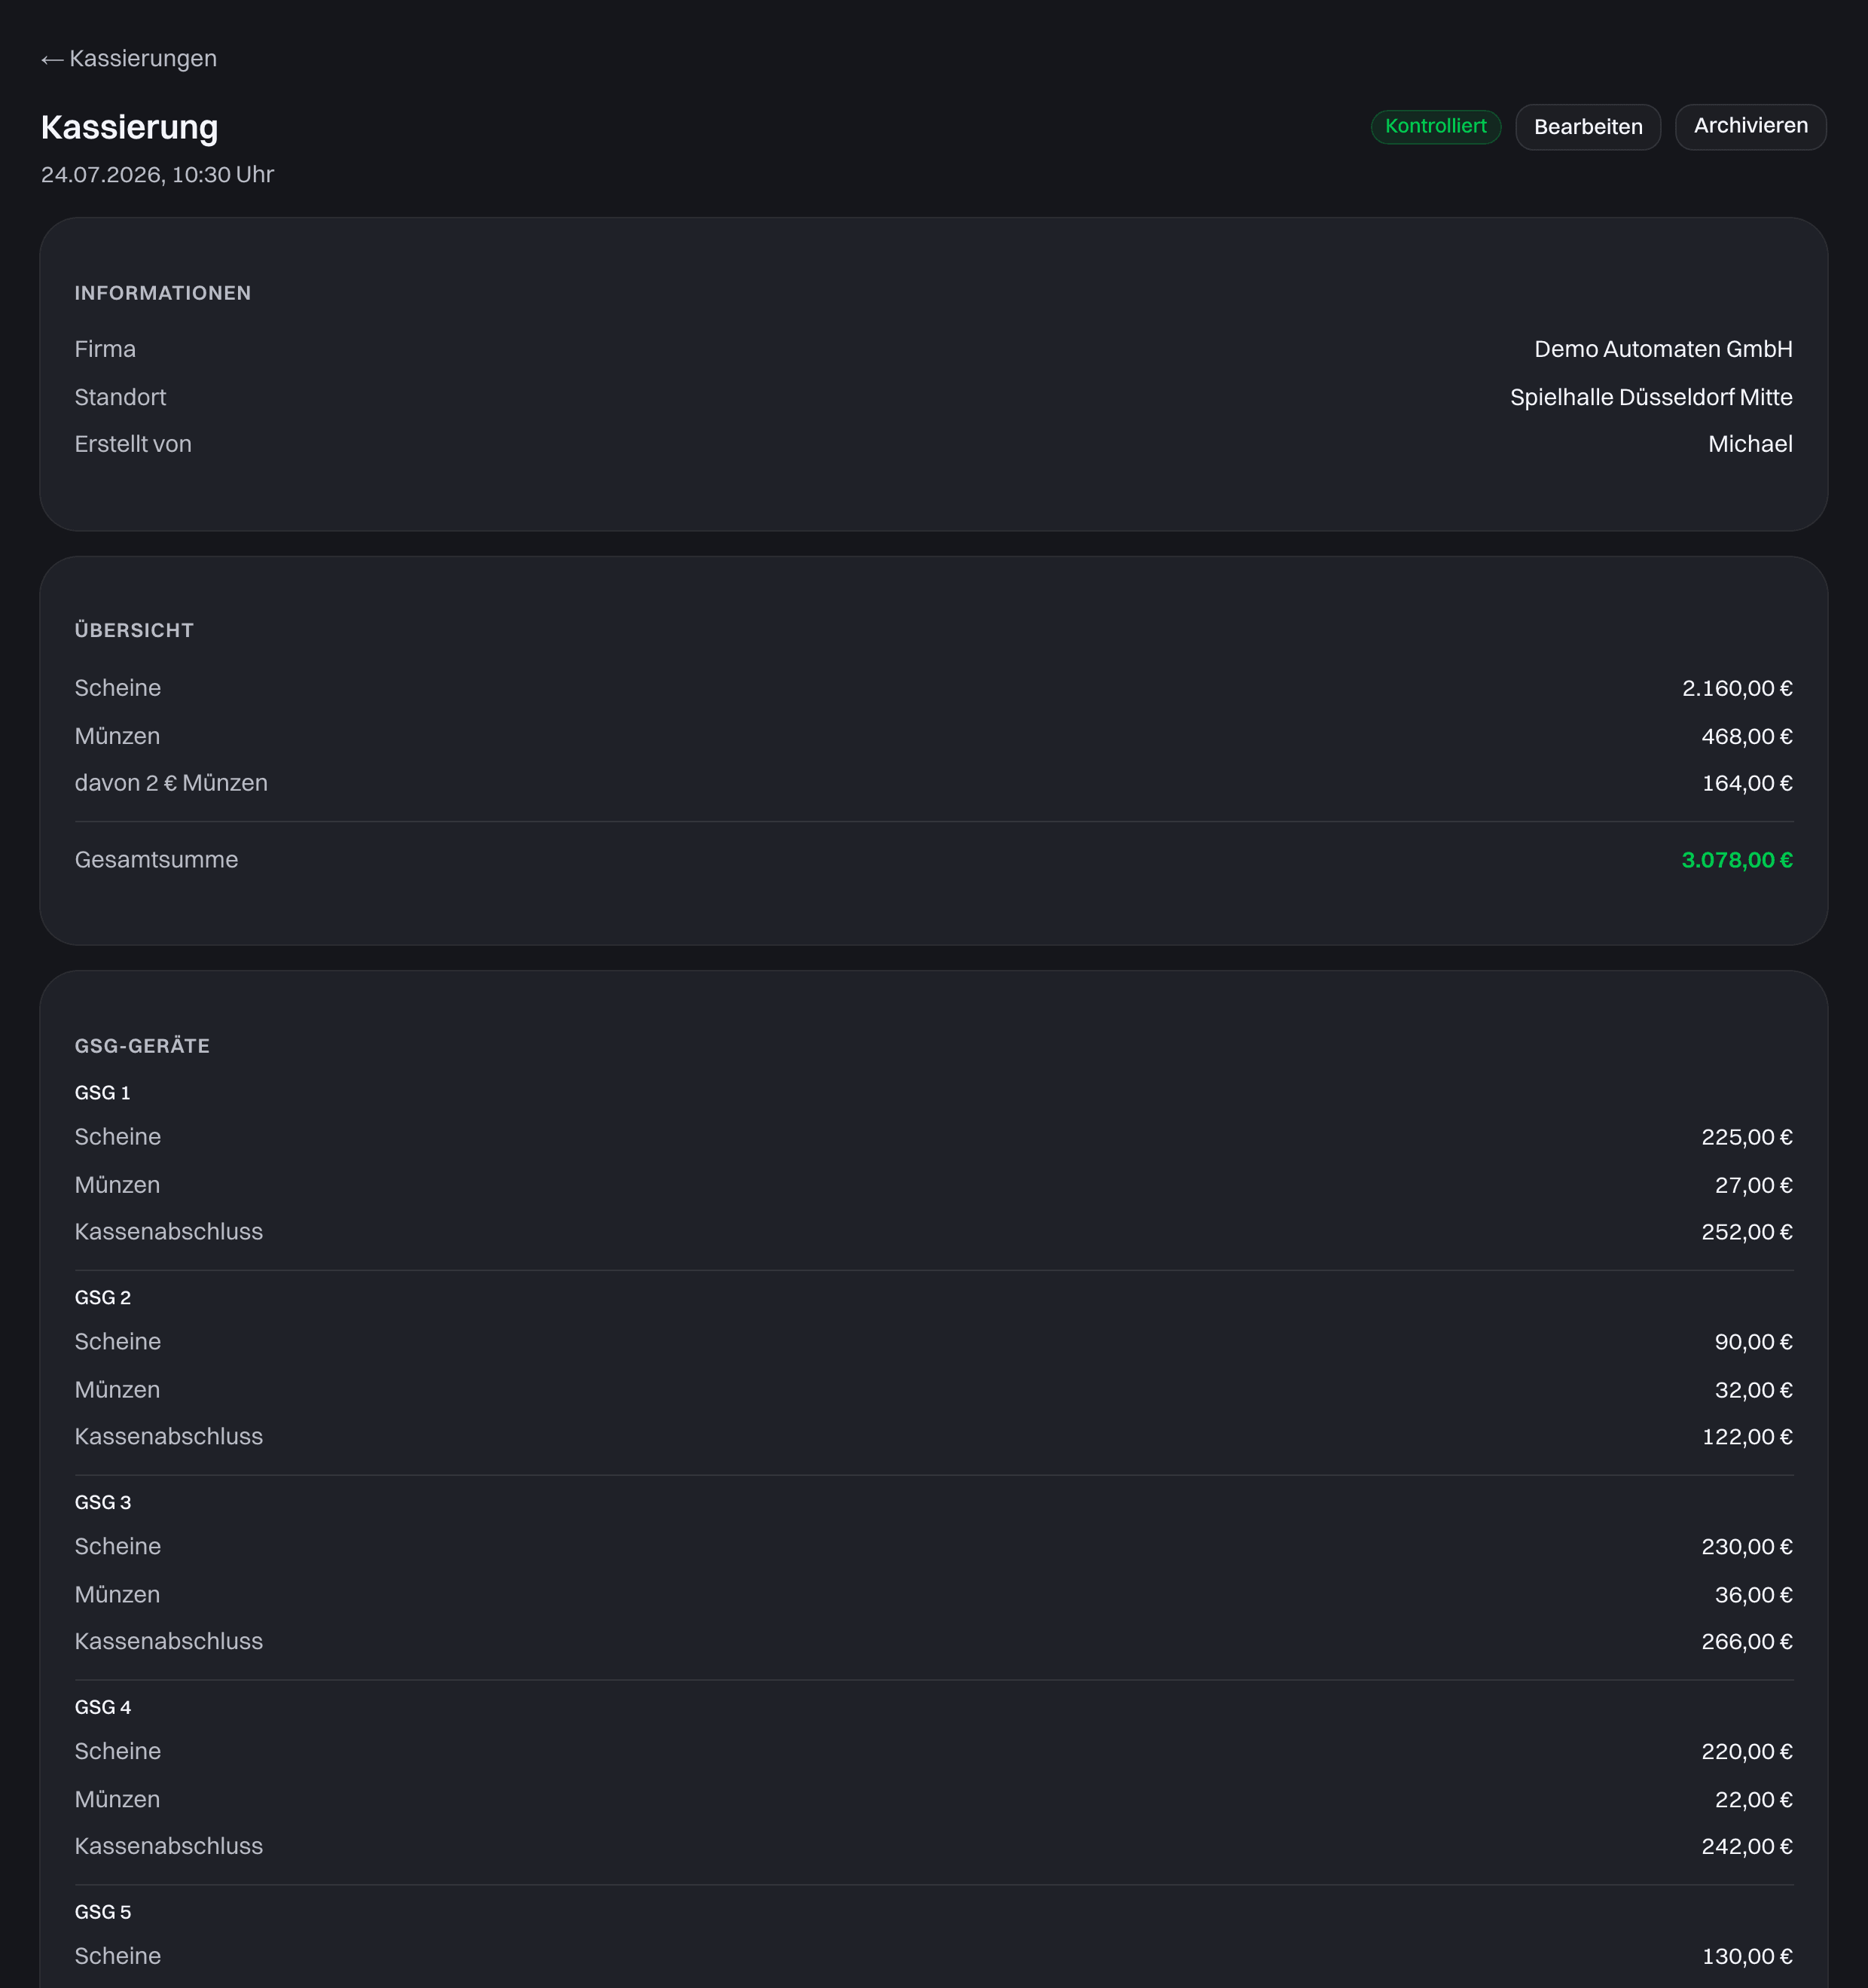The width and height of the screenshot is (1868, 1988).
Task: Click the green Kontrolliert status badge
Action: click(1435, 126)
